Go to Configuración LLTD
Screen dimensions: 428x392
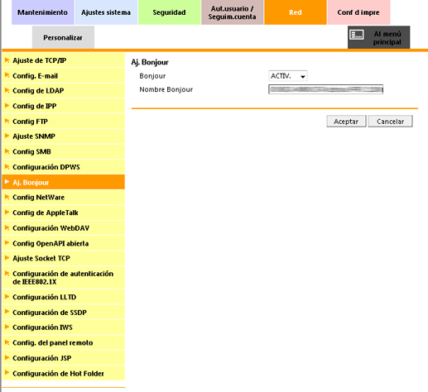(x=63, y=297)
